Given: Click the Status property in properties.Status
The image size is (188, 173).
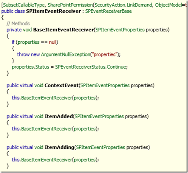Looking at the screenshot, I should (42, 67).
